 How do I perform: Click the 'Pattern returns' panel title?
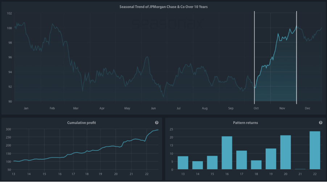[245, 123]
